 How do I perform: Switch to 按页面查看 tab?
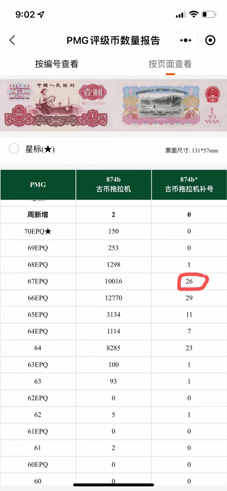click(x=170, y=64)
